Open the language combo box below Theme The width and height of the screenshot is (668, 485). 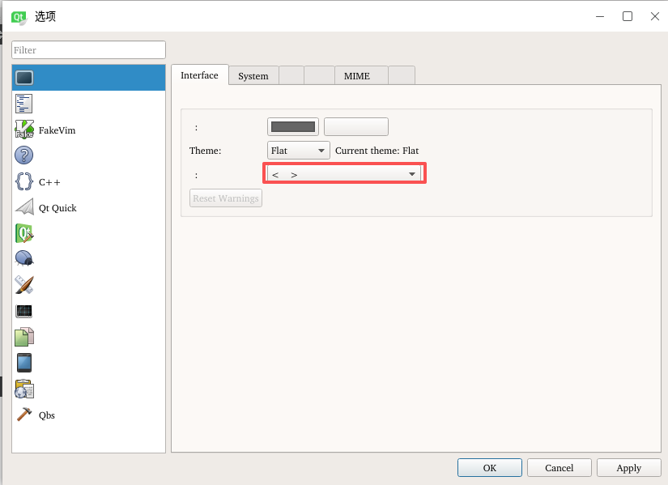click(344, 174)
